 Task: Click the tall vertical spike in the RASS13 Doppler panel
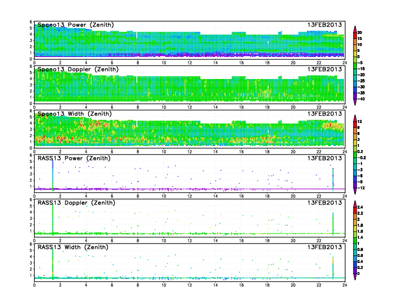[52, 220]
